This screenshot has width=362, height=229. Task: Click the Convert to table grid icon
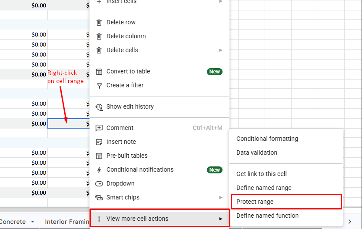(99, 72)
